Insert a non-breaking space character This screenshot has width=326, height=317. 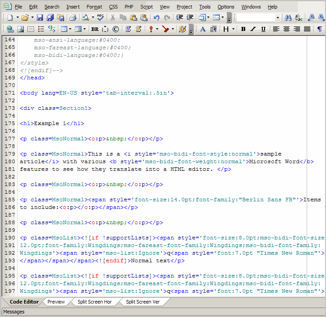tap(105, 29)
